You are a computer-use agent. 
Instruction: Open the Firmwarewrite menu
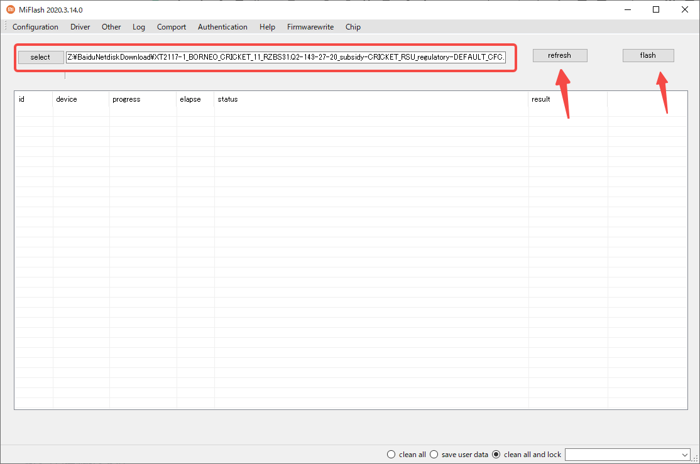coord(310,27)
